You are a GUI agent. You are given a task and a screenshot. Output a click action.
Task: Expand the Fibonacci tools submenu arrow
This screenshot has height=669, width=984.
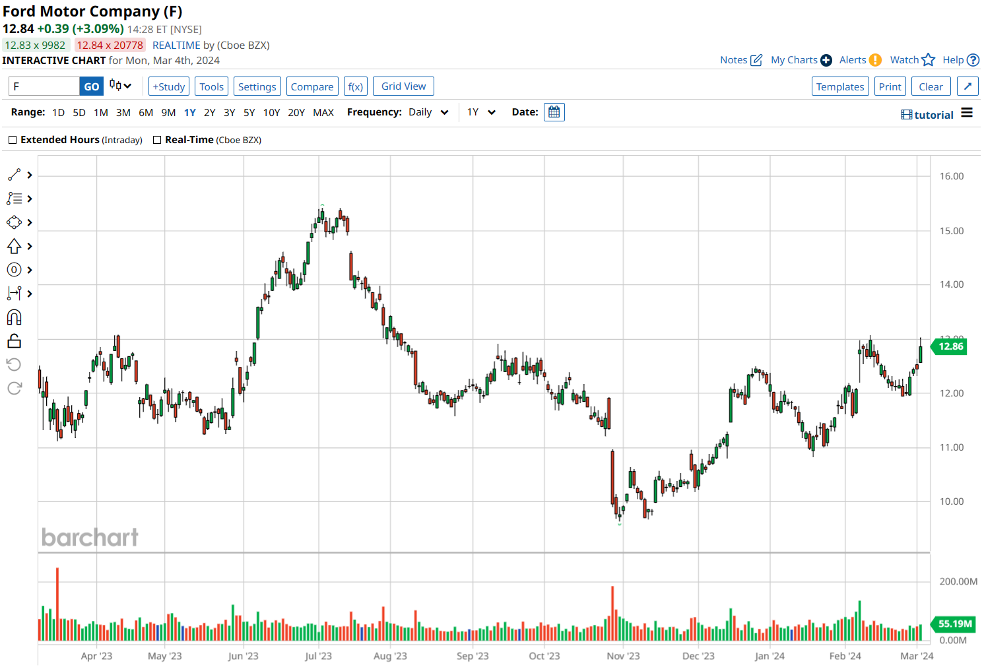pyautogui.click(x=30, y=199)
